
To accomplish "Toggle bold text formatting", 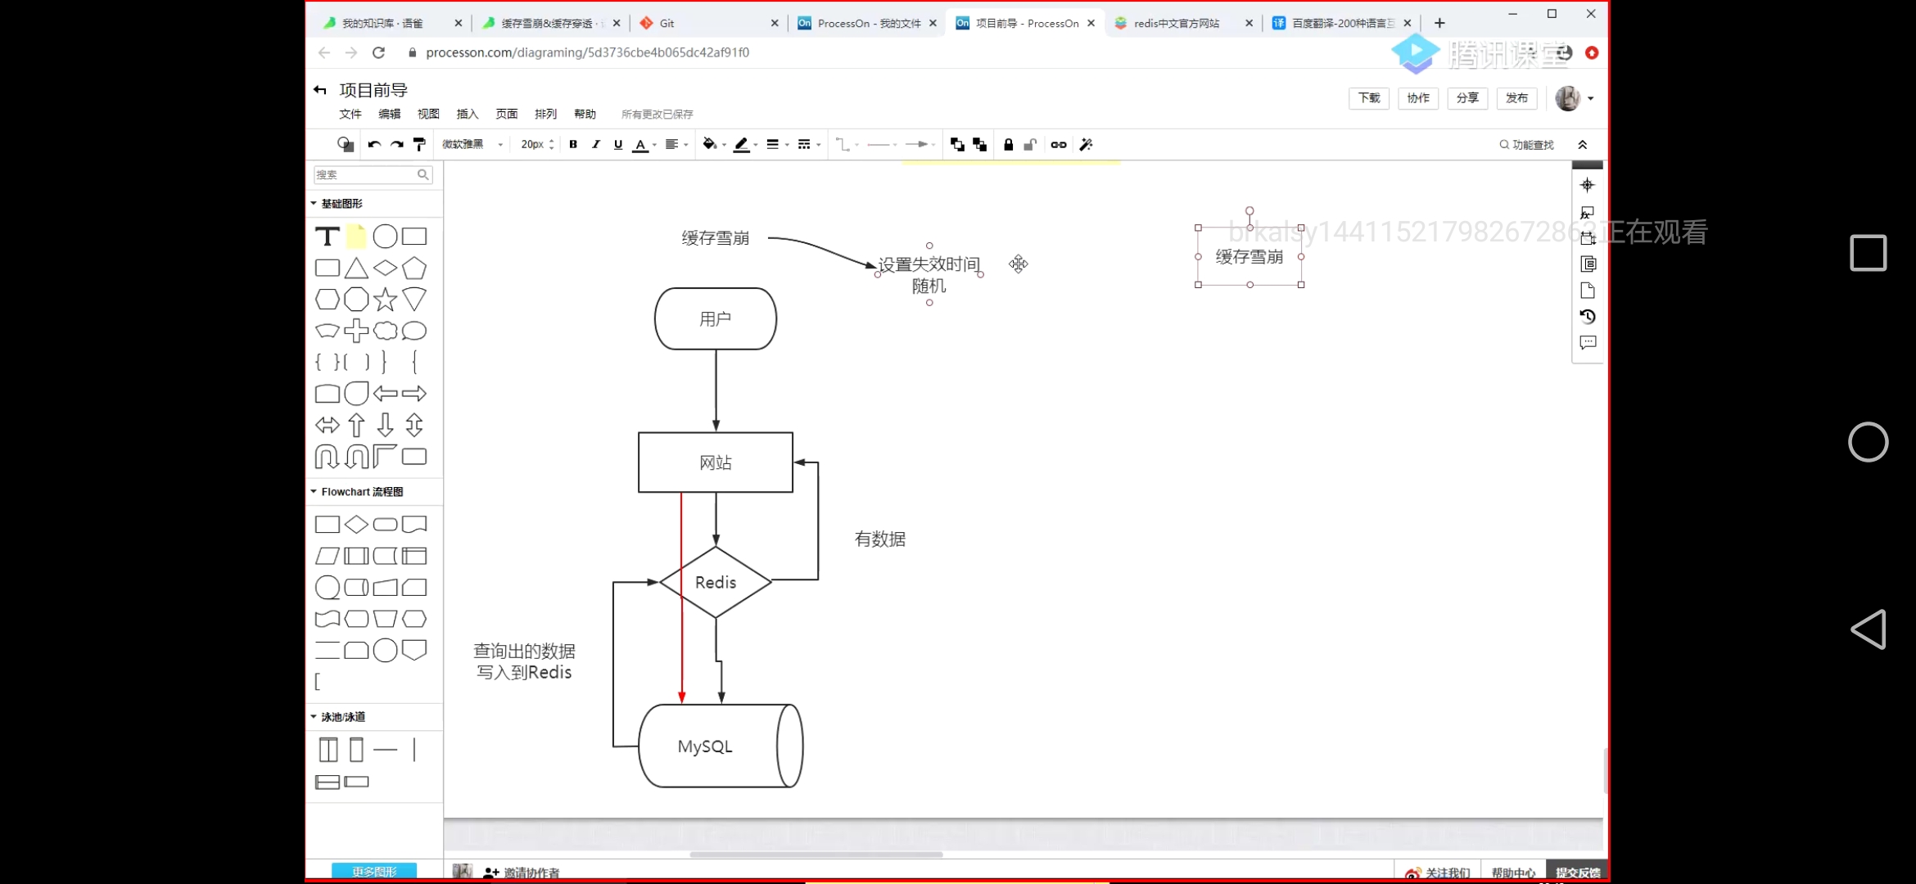I will point(573,145).
